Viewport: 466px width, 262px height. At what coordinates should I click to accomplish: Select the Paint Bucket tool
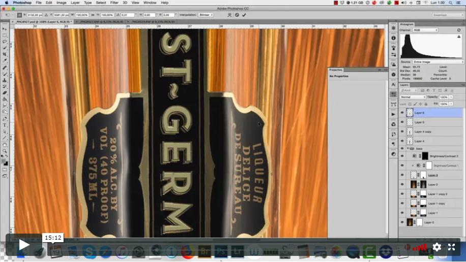pyautogui.click(x=5, y=99)
